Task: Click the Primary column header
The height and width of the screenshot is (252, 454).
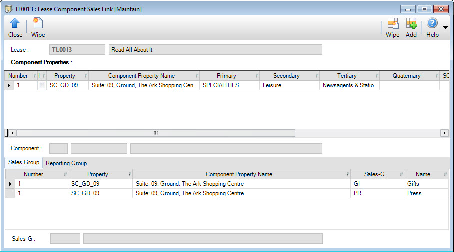Action: pyautogui.click(x=226, y=76)
